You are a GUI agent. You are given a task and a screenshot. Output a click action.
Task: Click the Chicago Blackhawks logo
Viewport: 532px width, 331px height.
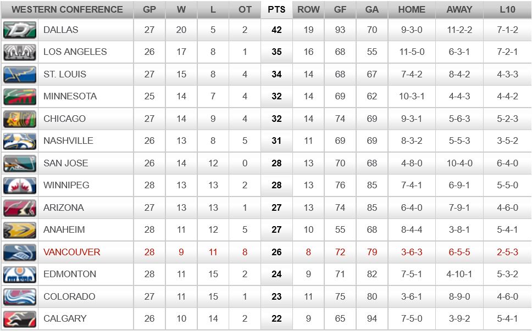[20, 119]
